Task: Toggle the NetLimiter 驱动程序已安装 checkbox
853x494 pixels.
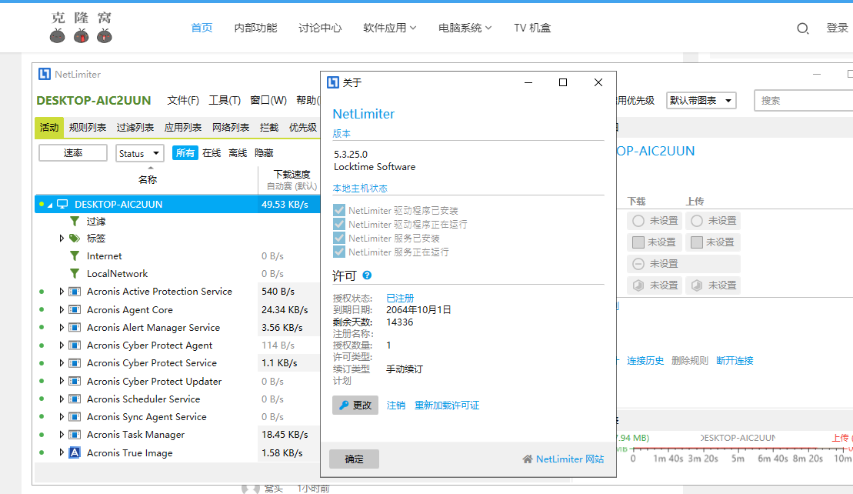Action: tap(339, 210)
